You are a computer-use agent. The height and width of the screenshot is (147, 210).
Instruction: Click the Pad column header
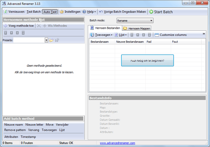coord(158,42)
